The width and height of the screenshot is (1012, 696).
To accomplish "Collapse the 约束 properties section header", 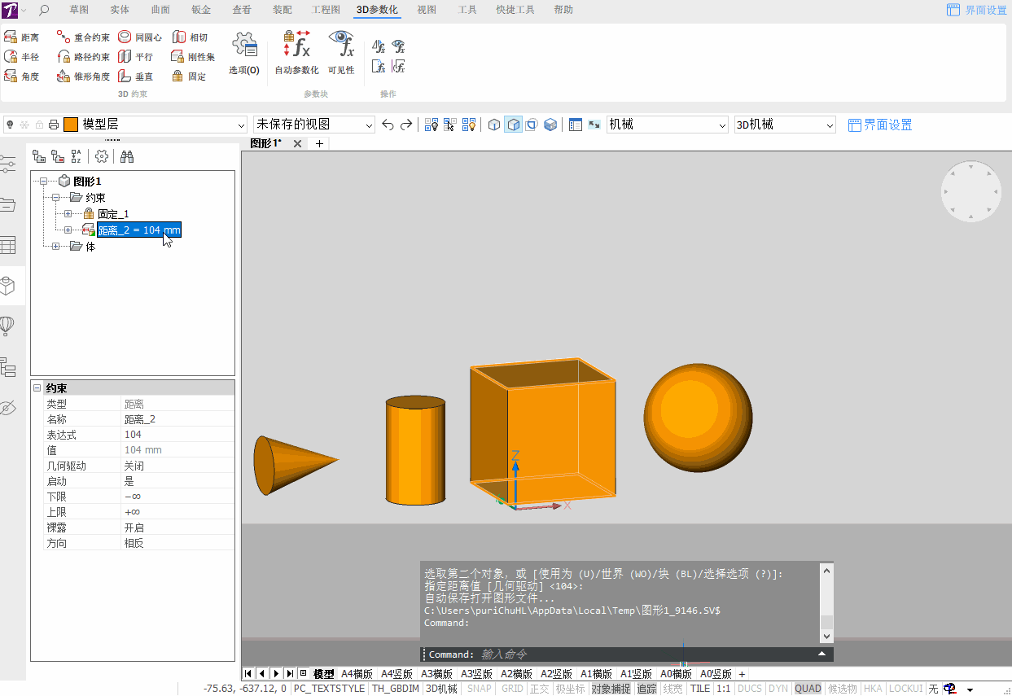I will 37,388.
